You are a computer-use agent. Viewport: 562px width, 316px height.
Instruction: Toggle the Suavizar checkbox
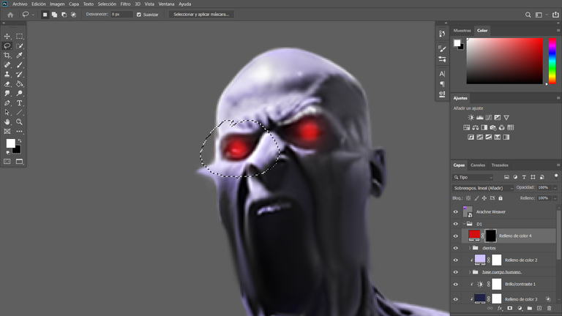point(139,15)
